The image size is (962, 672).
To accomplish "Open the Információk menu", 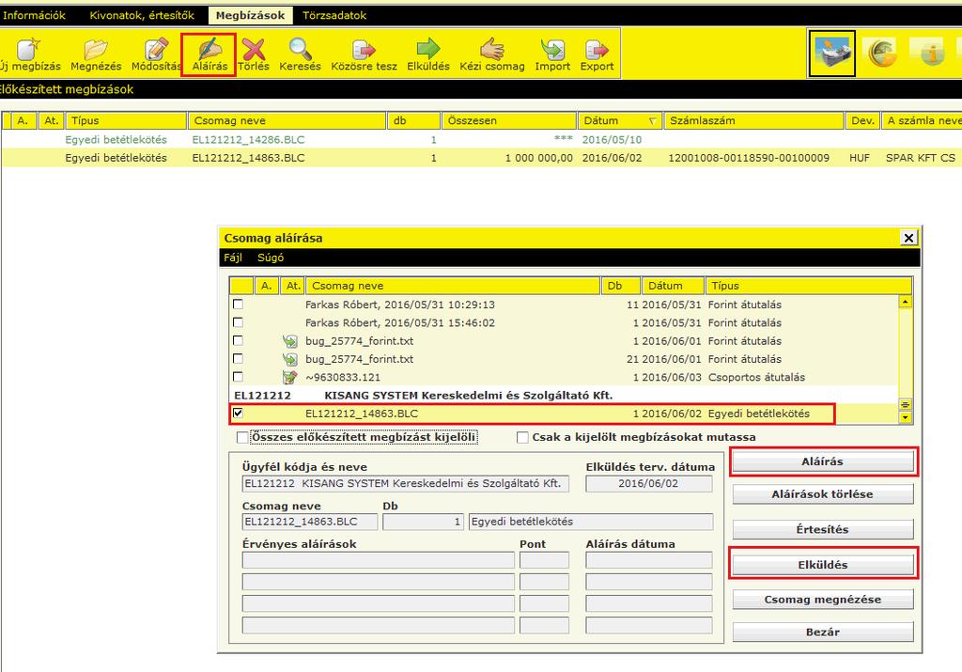I will [x=34, y=15].
